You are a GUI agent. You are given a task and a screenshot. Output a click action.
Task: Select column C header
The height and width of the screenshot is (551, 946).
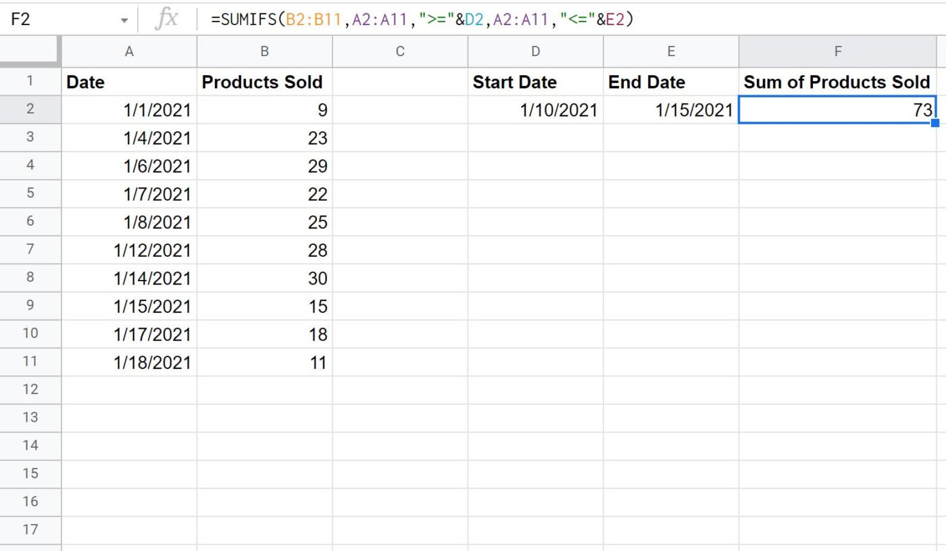click(400, 52)
